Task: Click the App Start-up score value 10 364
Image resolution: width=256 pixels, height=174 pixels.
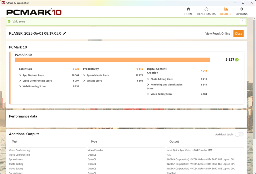Action: tap(75, 75)
